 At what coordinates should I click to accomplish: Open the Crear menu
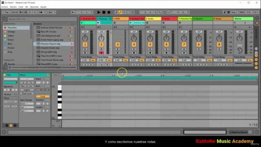pyautogui.click(x=21, y=7)
